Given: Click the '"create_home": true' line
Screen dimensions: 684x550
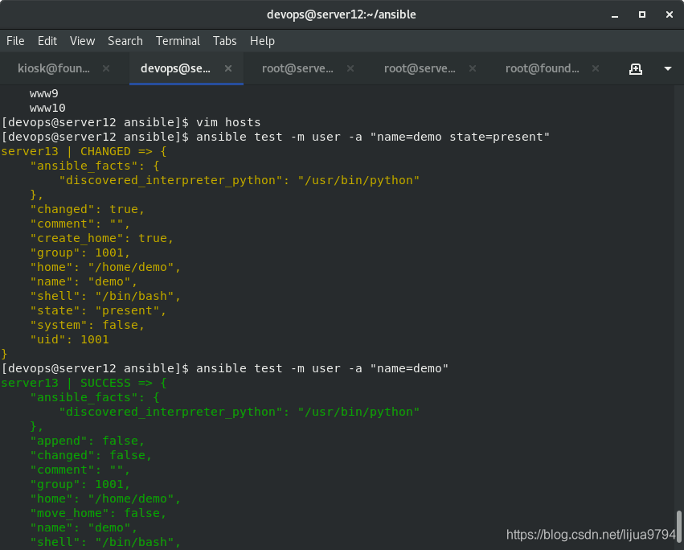Looking at the screenshot, I should (x=101, y=238).
